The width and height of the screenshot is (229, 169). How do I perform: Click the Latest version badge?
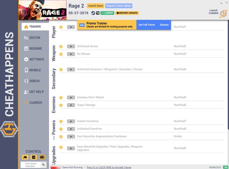(x=107, y=13)
